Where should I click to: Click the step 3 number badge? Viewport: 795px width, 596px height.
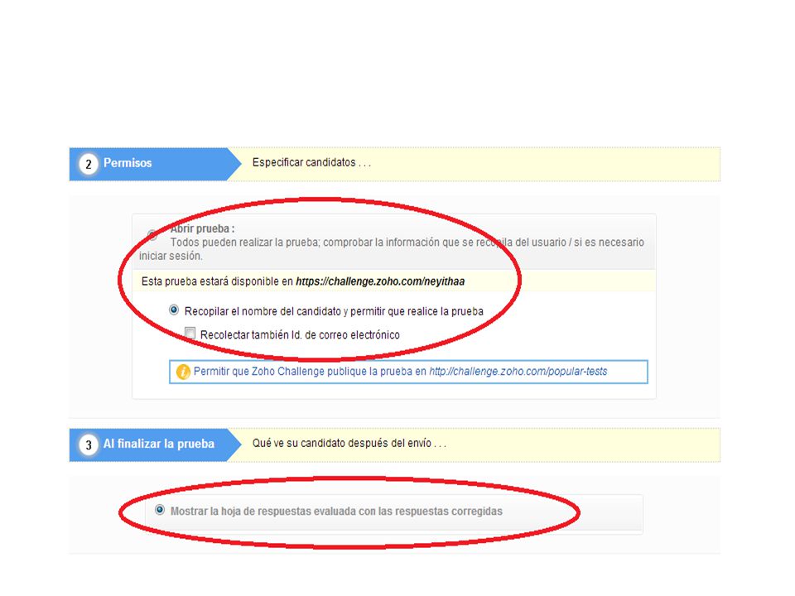pos(89,445)
